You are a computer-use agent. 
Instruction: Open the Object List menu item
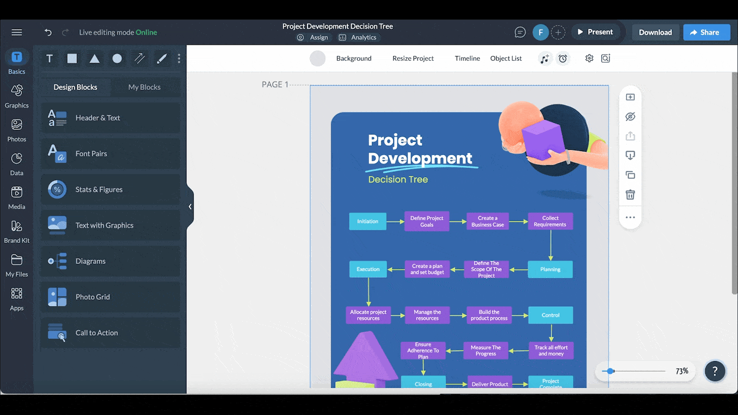(x=506, y=58)
